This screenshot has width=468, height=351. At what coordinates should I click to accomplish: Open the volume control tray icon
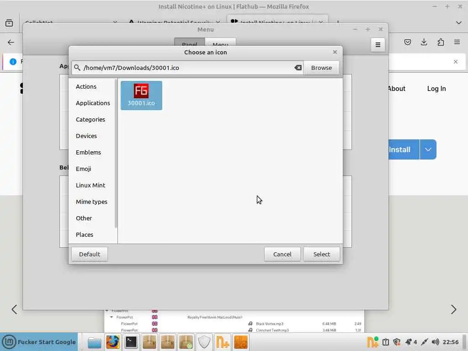[435, 342]
